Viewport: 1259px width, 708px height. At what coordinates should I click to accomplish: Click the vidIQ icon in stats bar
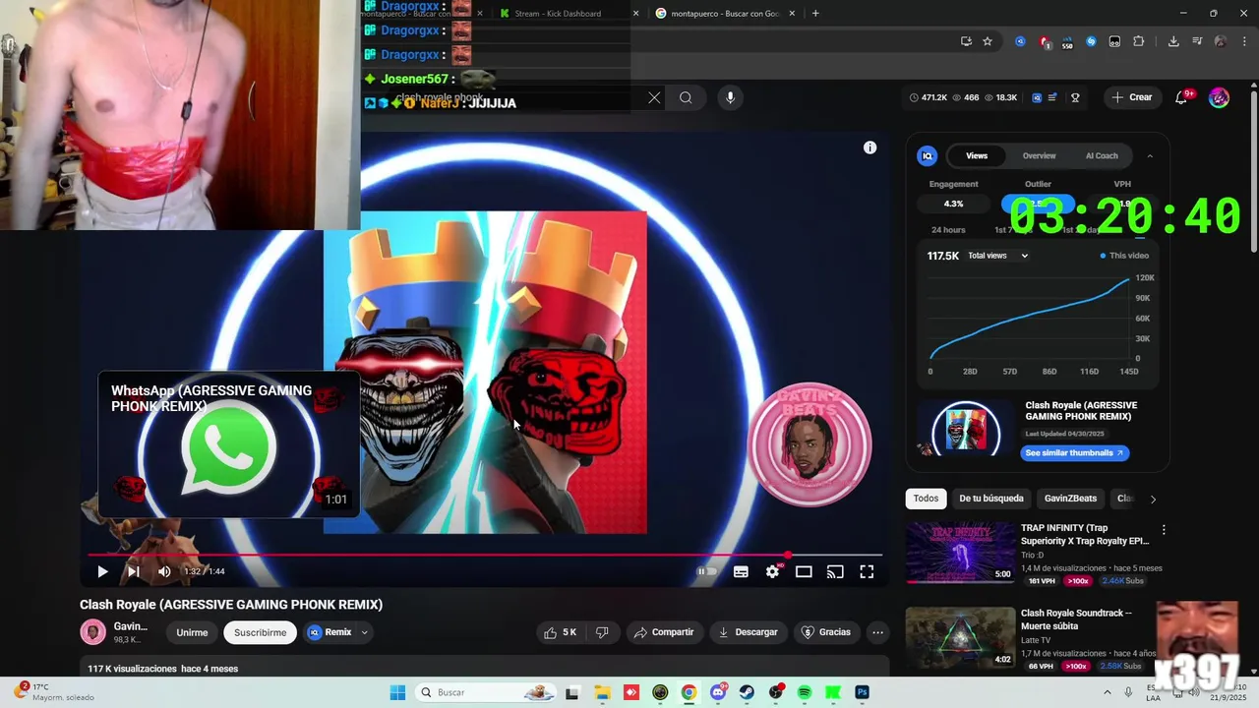1037,97
